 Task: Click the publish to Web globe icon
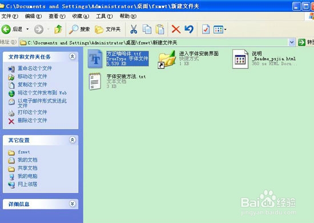coord(11,94)
